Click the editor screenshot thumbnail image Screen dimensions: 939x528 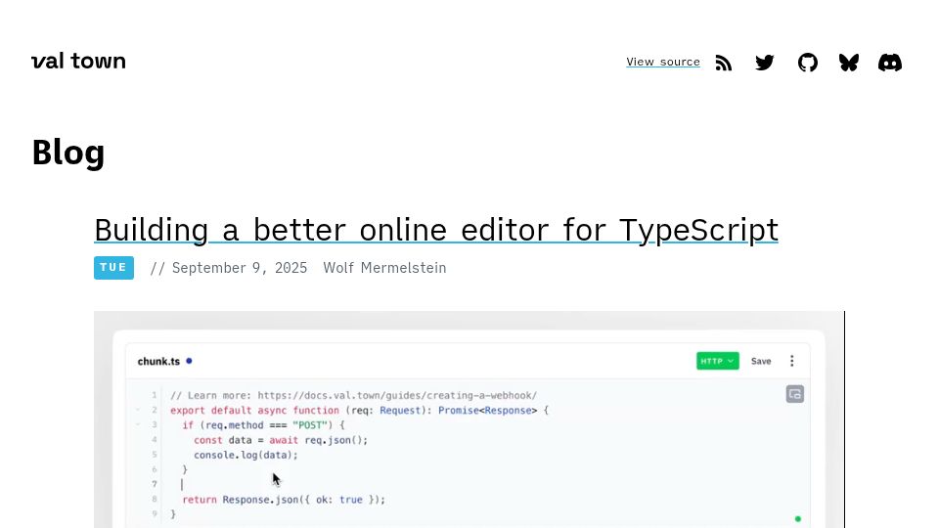pyautogui.click(x=469, y=419)
